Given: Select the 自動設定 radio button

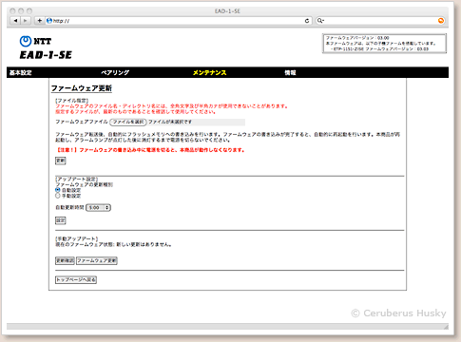Looking at the screenshot, I should (58, 190).
